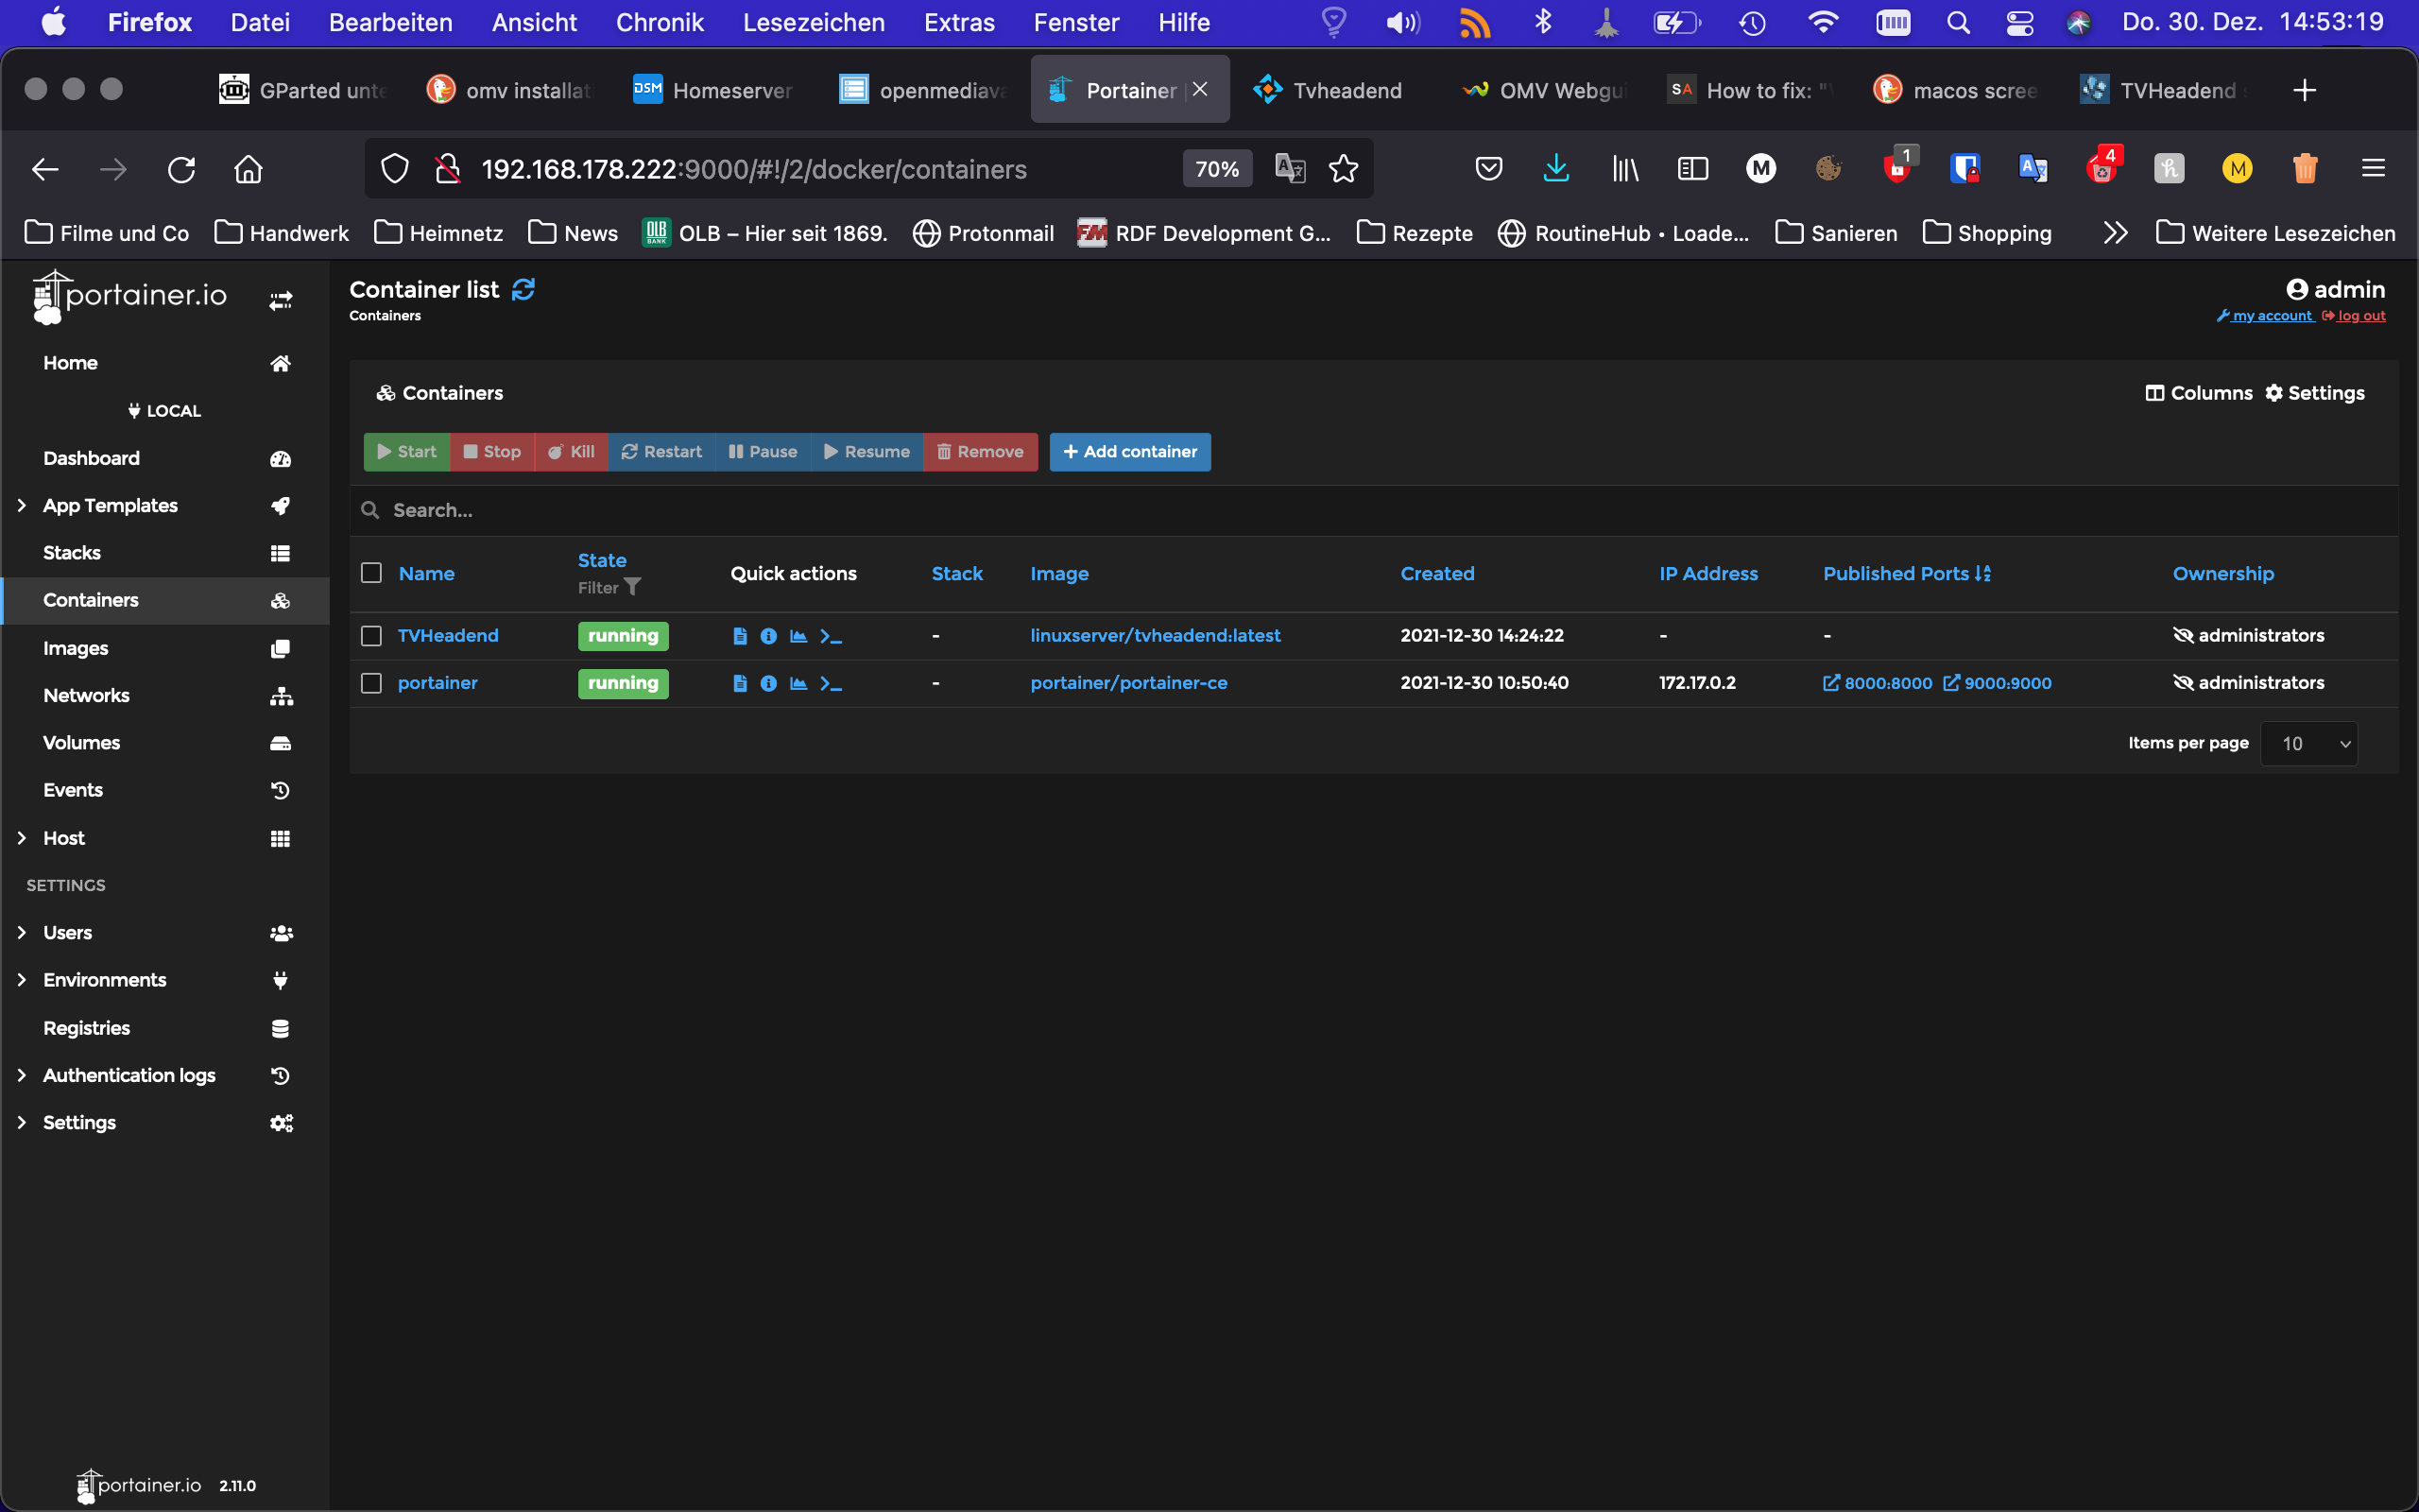Open table Settings gear
Image resolution: width=2419 pixels, height=1512 pixels.
pyautogui.click(x=2314, y=393)
